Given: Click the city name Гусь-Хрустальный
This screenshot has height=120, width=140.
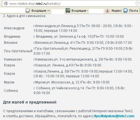Looking at the screenshot, I should point(18,51).
